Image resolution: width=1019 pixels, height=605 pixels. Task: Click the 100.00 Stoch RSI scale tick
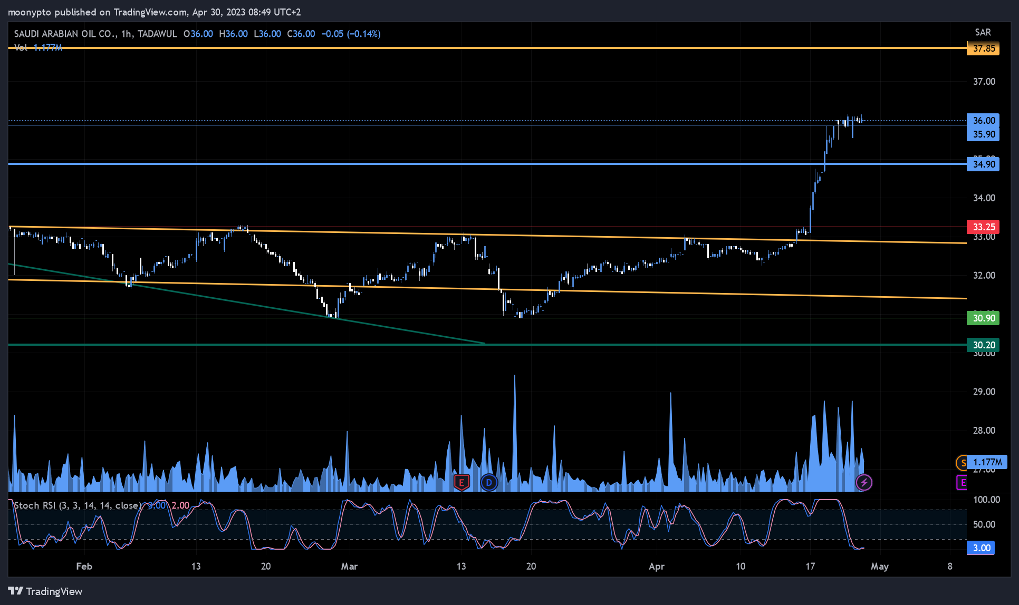(986, 500)
